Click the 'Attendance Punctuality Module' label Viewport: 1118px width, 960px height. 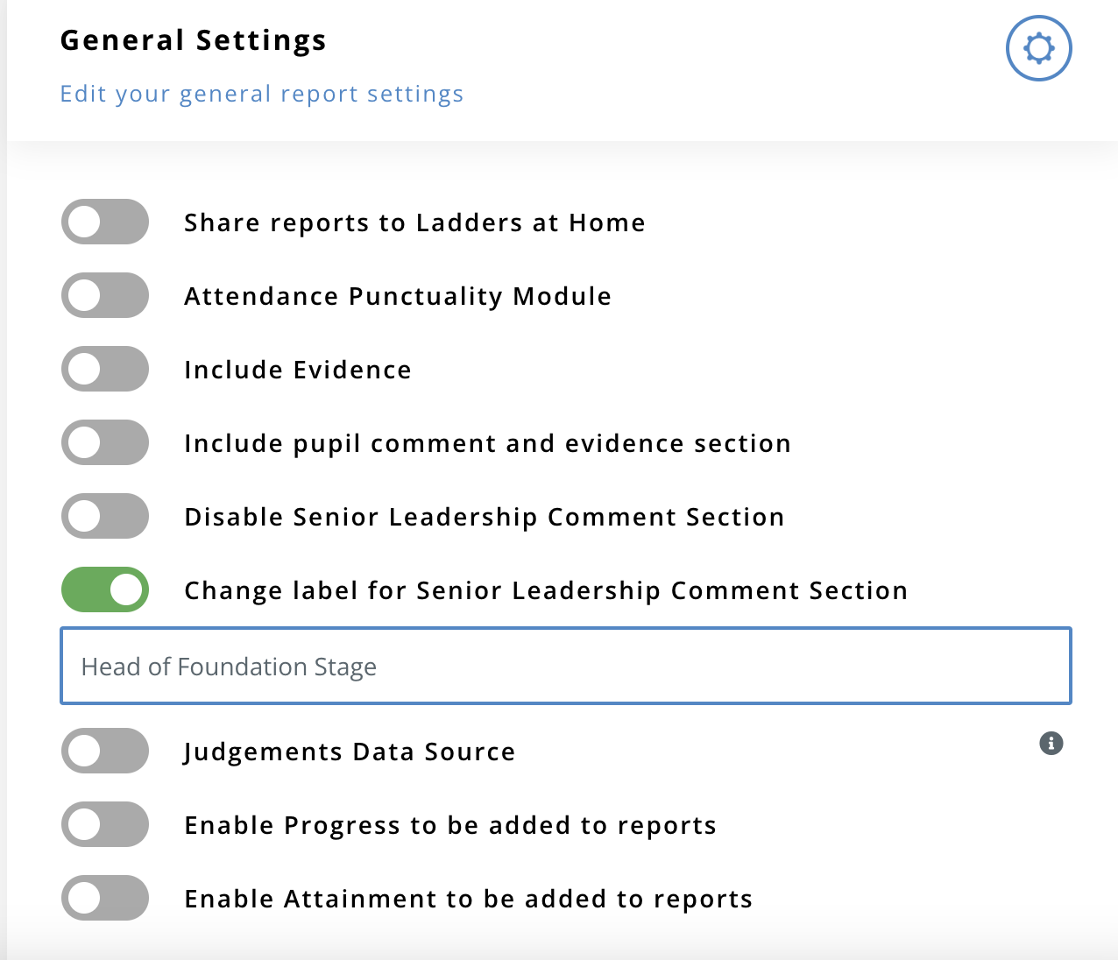[x=398, y=296]
